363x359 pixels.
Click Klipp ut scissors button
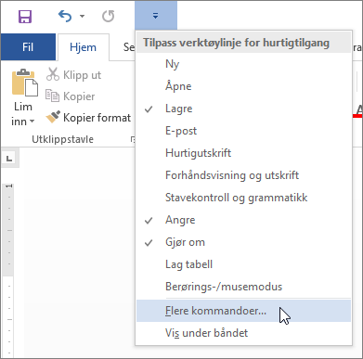73,75
